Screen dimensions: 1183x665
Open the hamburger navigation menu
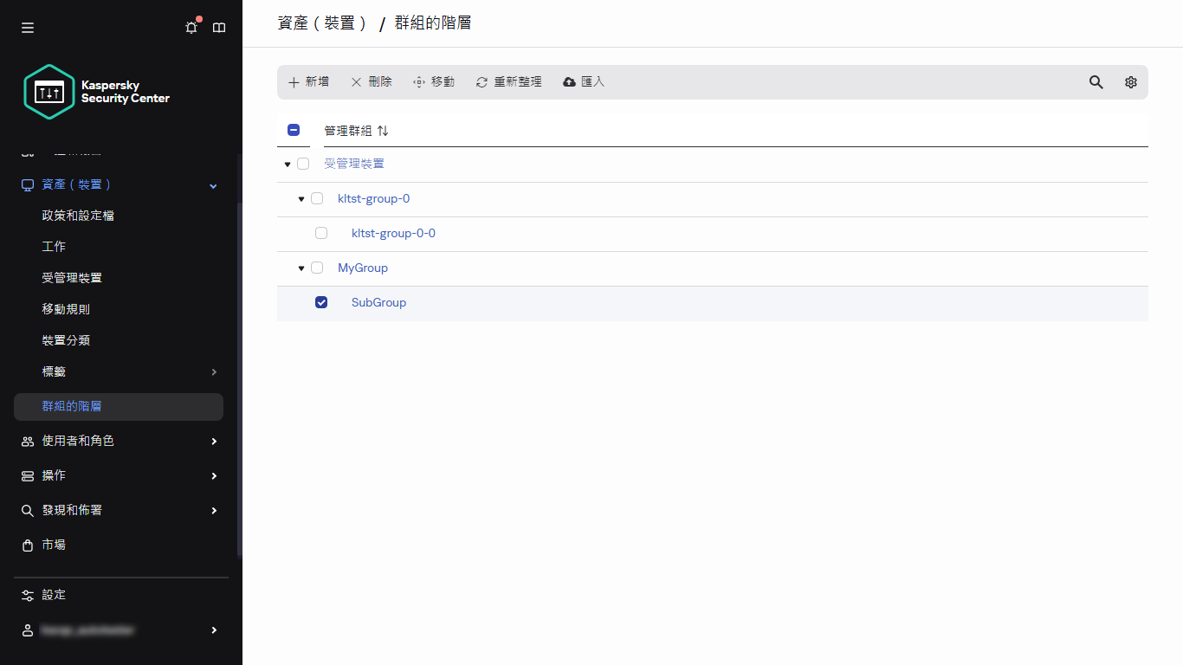[27, 27]
